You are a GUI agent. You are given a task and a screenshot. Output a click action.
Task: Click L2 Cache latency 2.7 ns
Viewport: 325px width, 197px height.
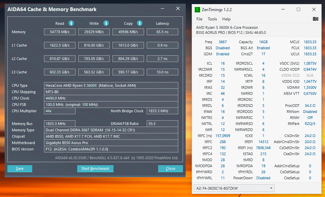162,59
